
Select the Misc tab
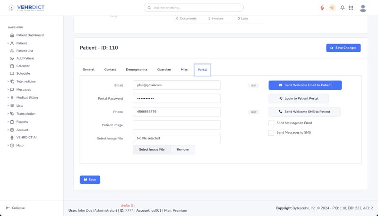pos(184,69)
